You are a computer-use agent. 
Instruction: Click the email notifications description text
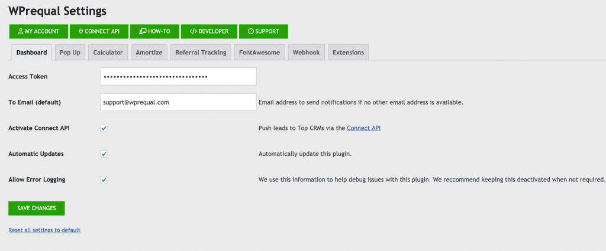[360, 103]
